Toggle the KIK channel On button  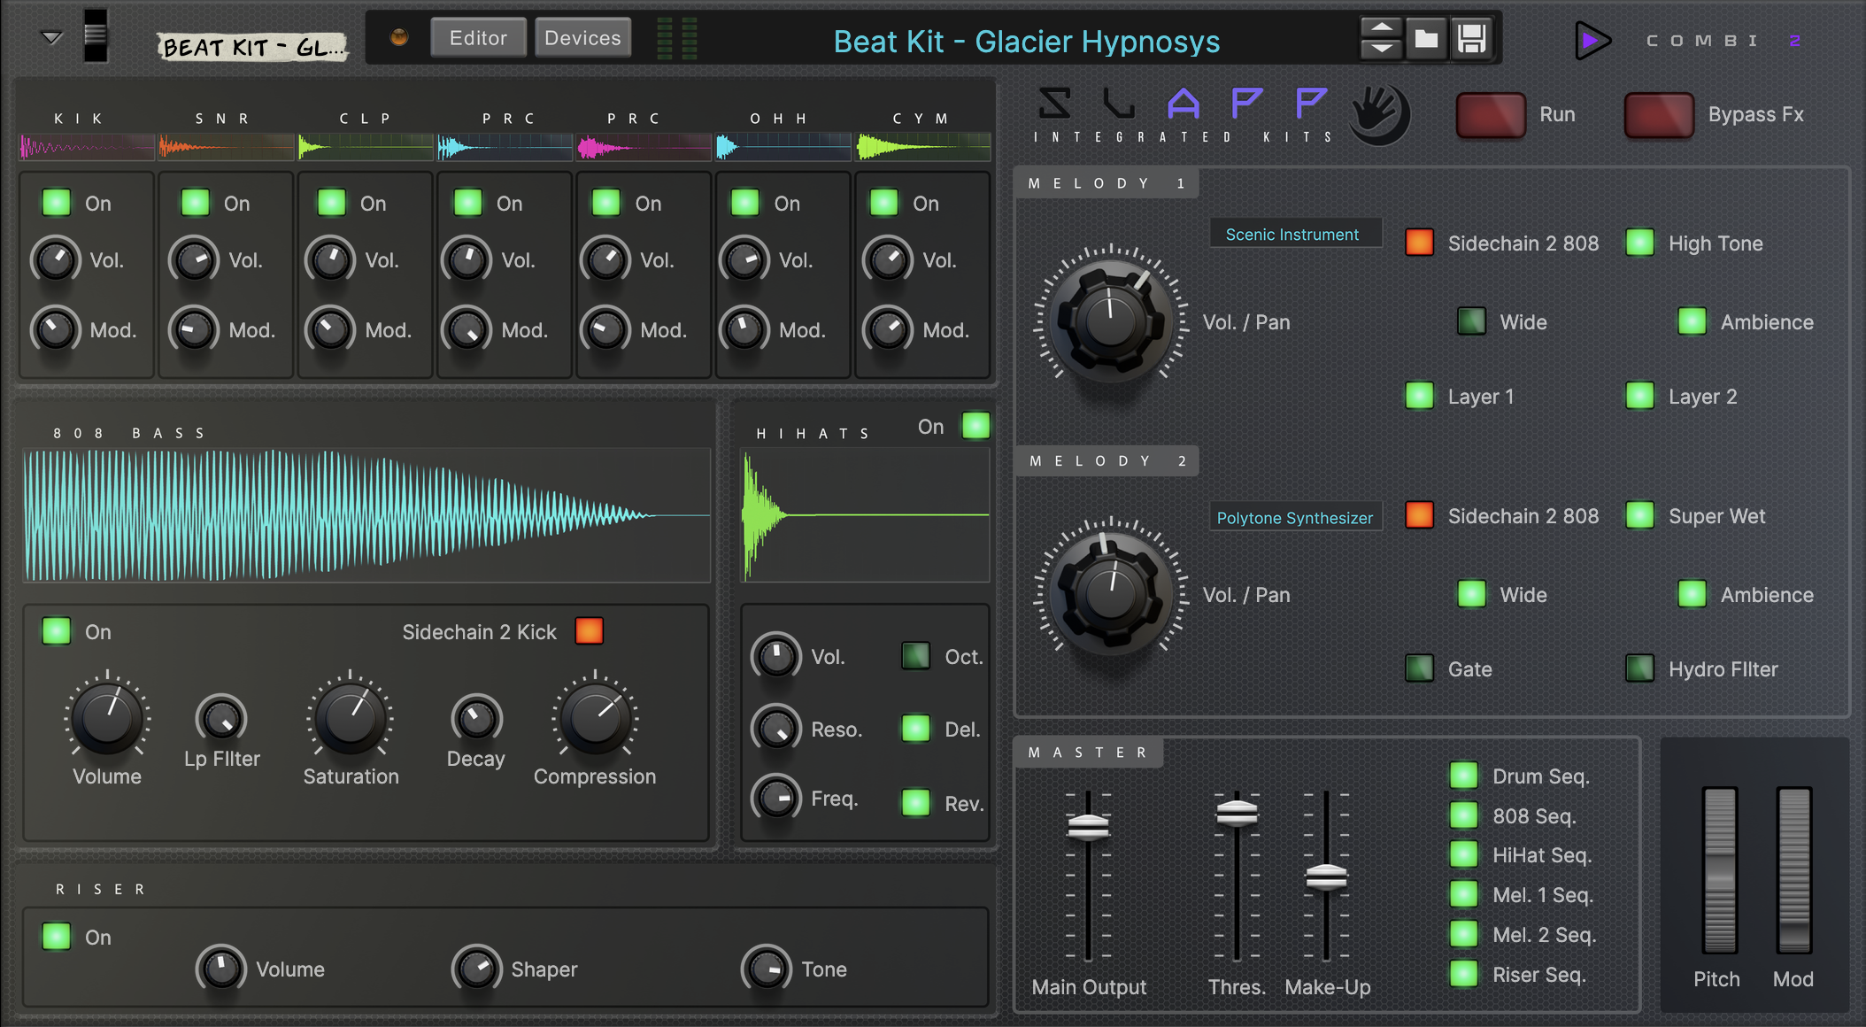coord(57,203)
